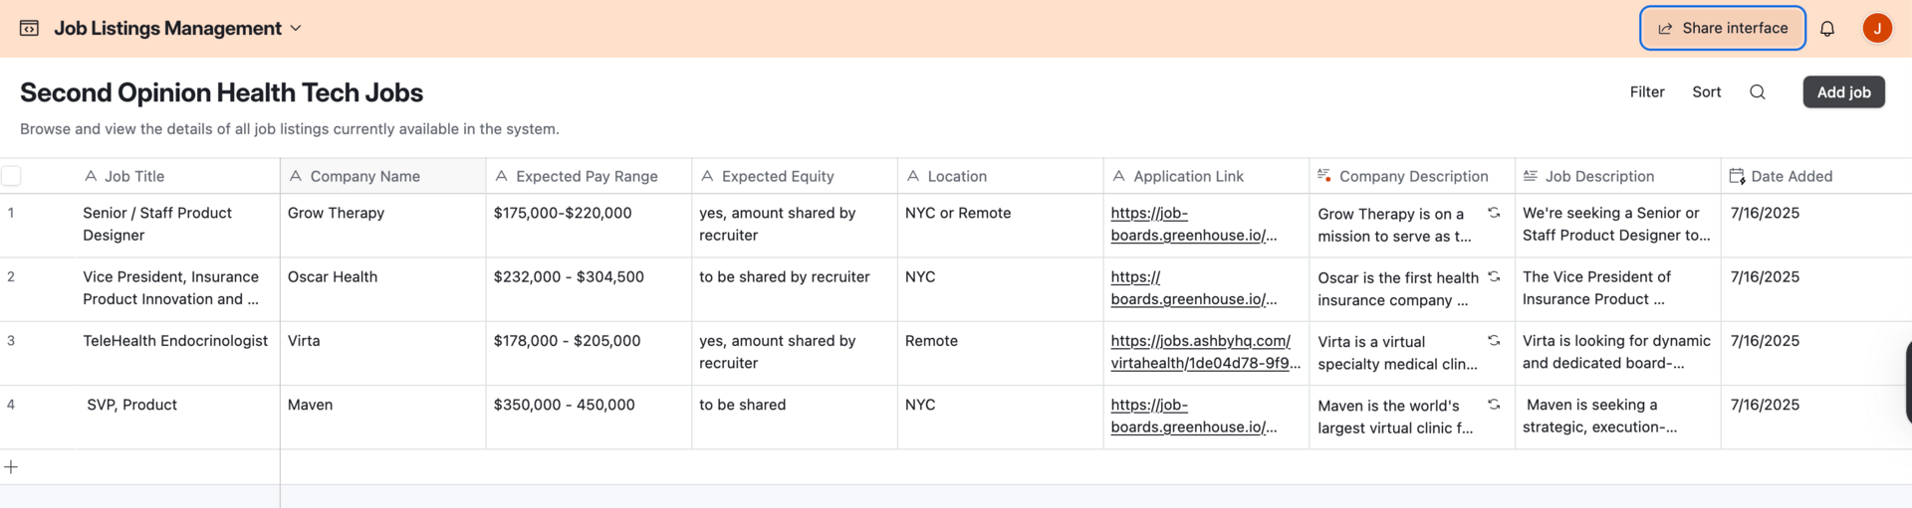Image resolution: width=1912 pixels, height=508 pixels.
Task: Select Vice President, Insurance Product Innovation cell
Action: point(179,288)
